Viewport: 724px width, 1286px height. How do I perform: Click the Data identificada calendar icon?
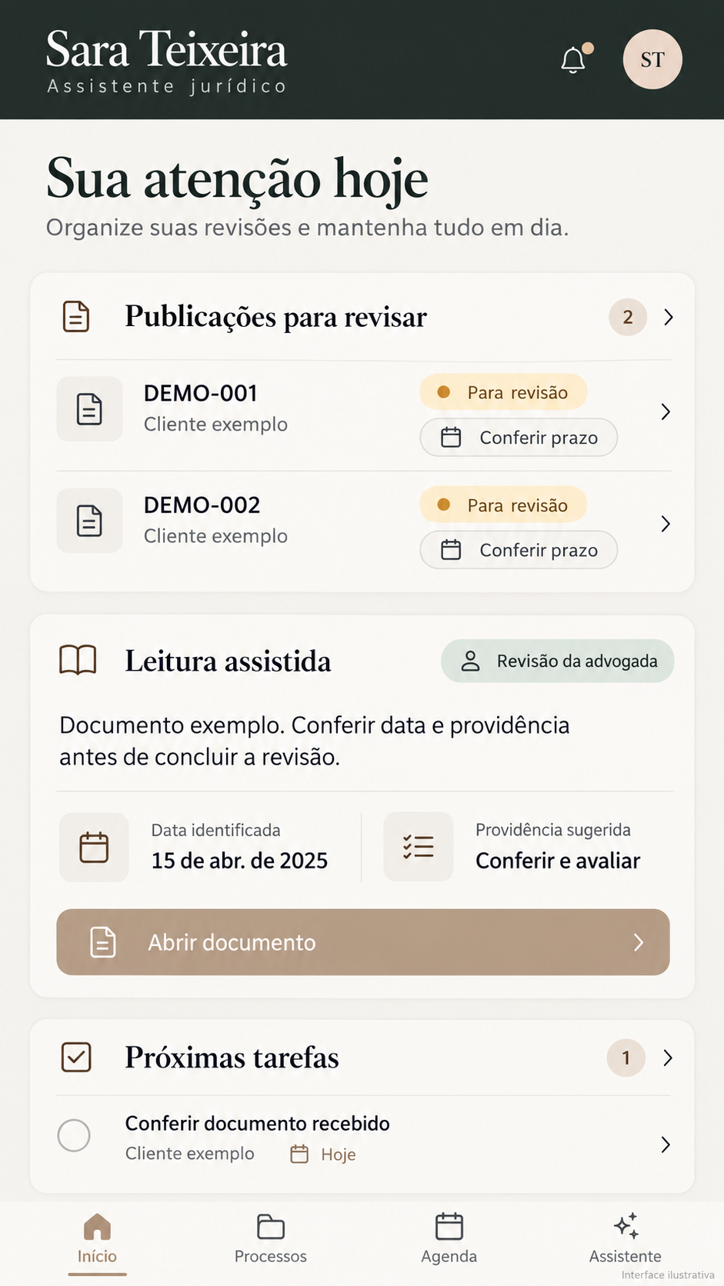click(94, 848)
